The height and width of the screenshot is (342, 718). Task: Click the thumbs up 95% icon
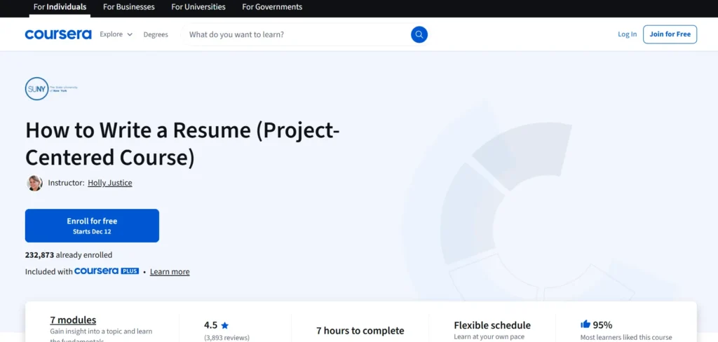click(585, 324)
